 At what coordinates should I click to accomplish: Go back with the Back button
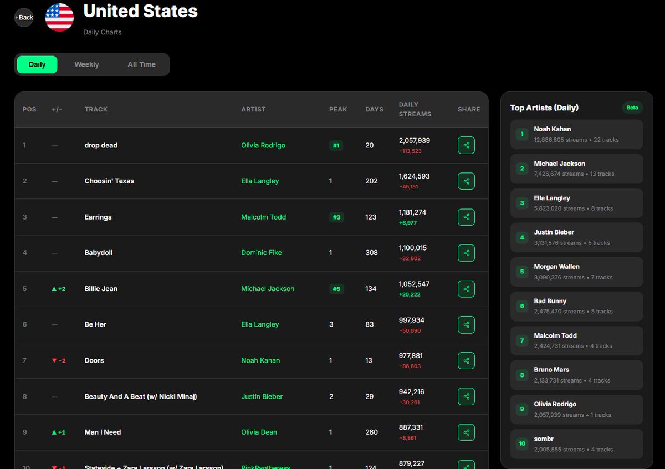24,17
